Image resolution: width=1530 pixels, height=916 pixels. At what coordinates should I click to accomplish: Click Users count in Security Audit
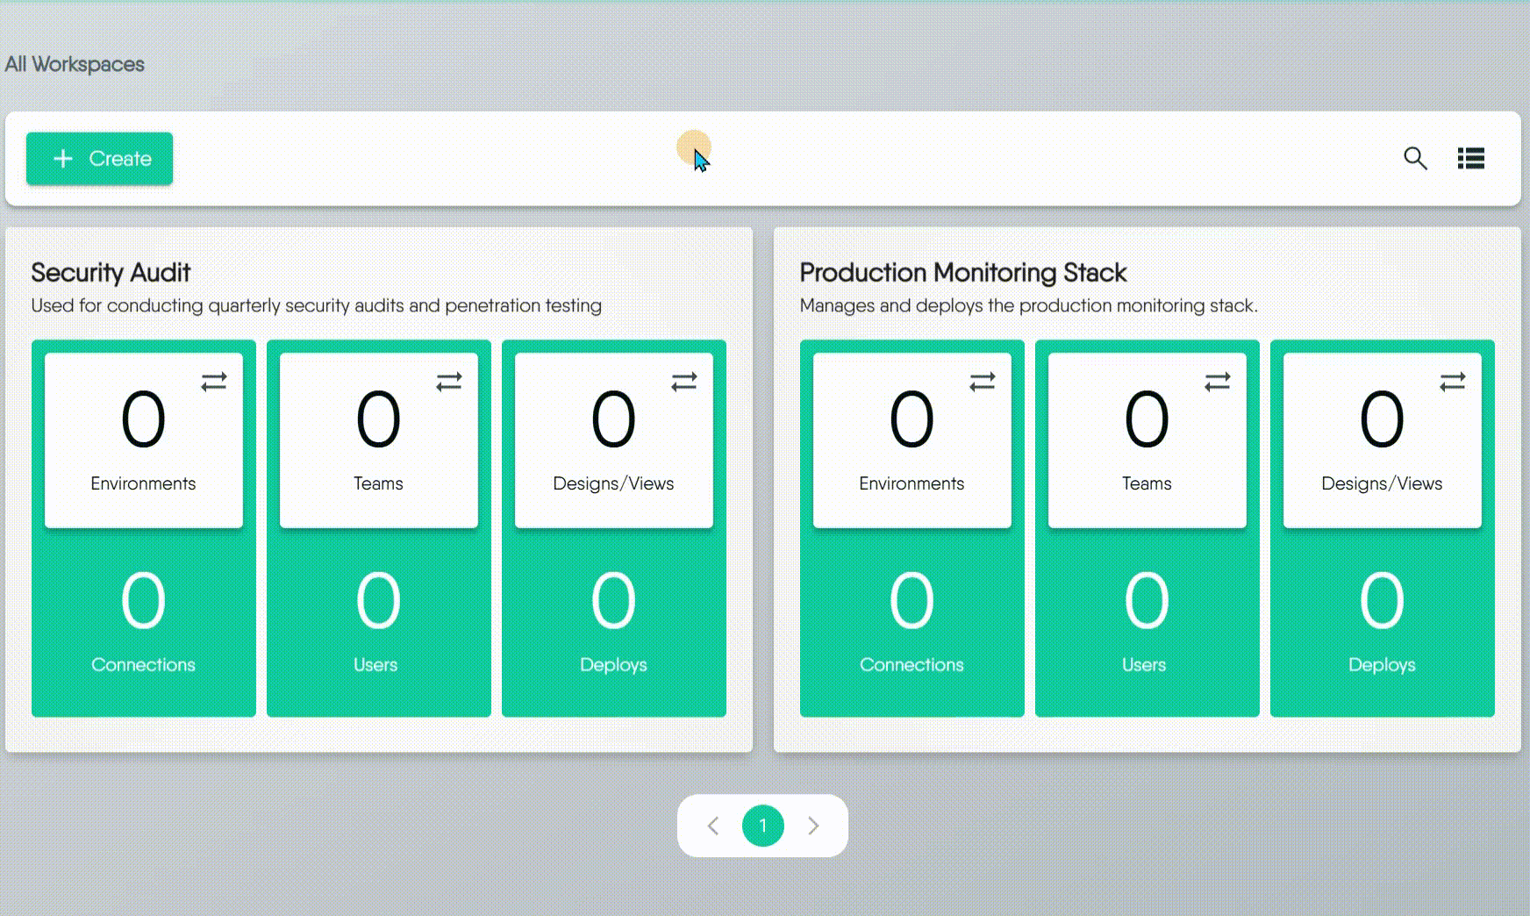[378, 602]
